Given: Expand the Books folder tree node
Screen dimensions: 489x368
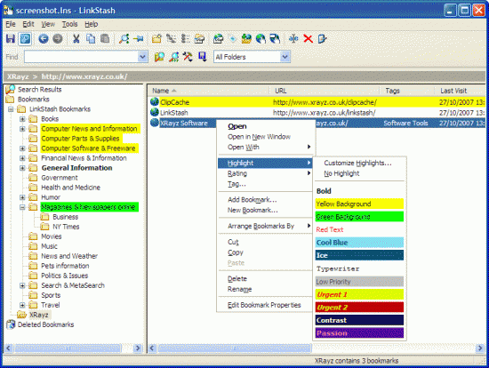Looking at the screenshot, I should click(x=22, y=119).
